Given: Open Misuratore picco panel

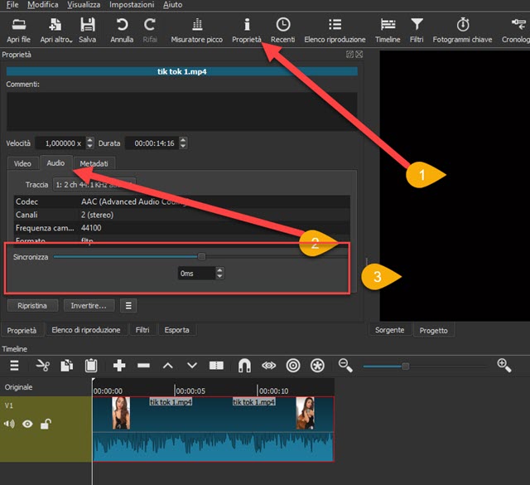Looking at the screenshot, I should (197, 30).
